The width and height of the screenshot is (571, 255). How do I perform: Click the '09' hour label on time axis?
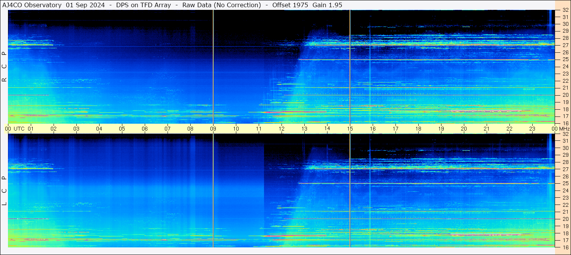(x=213, y=129)
